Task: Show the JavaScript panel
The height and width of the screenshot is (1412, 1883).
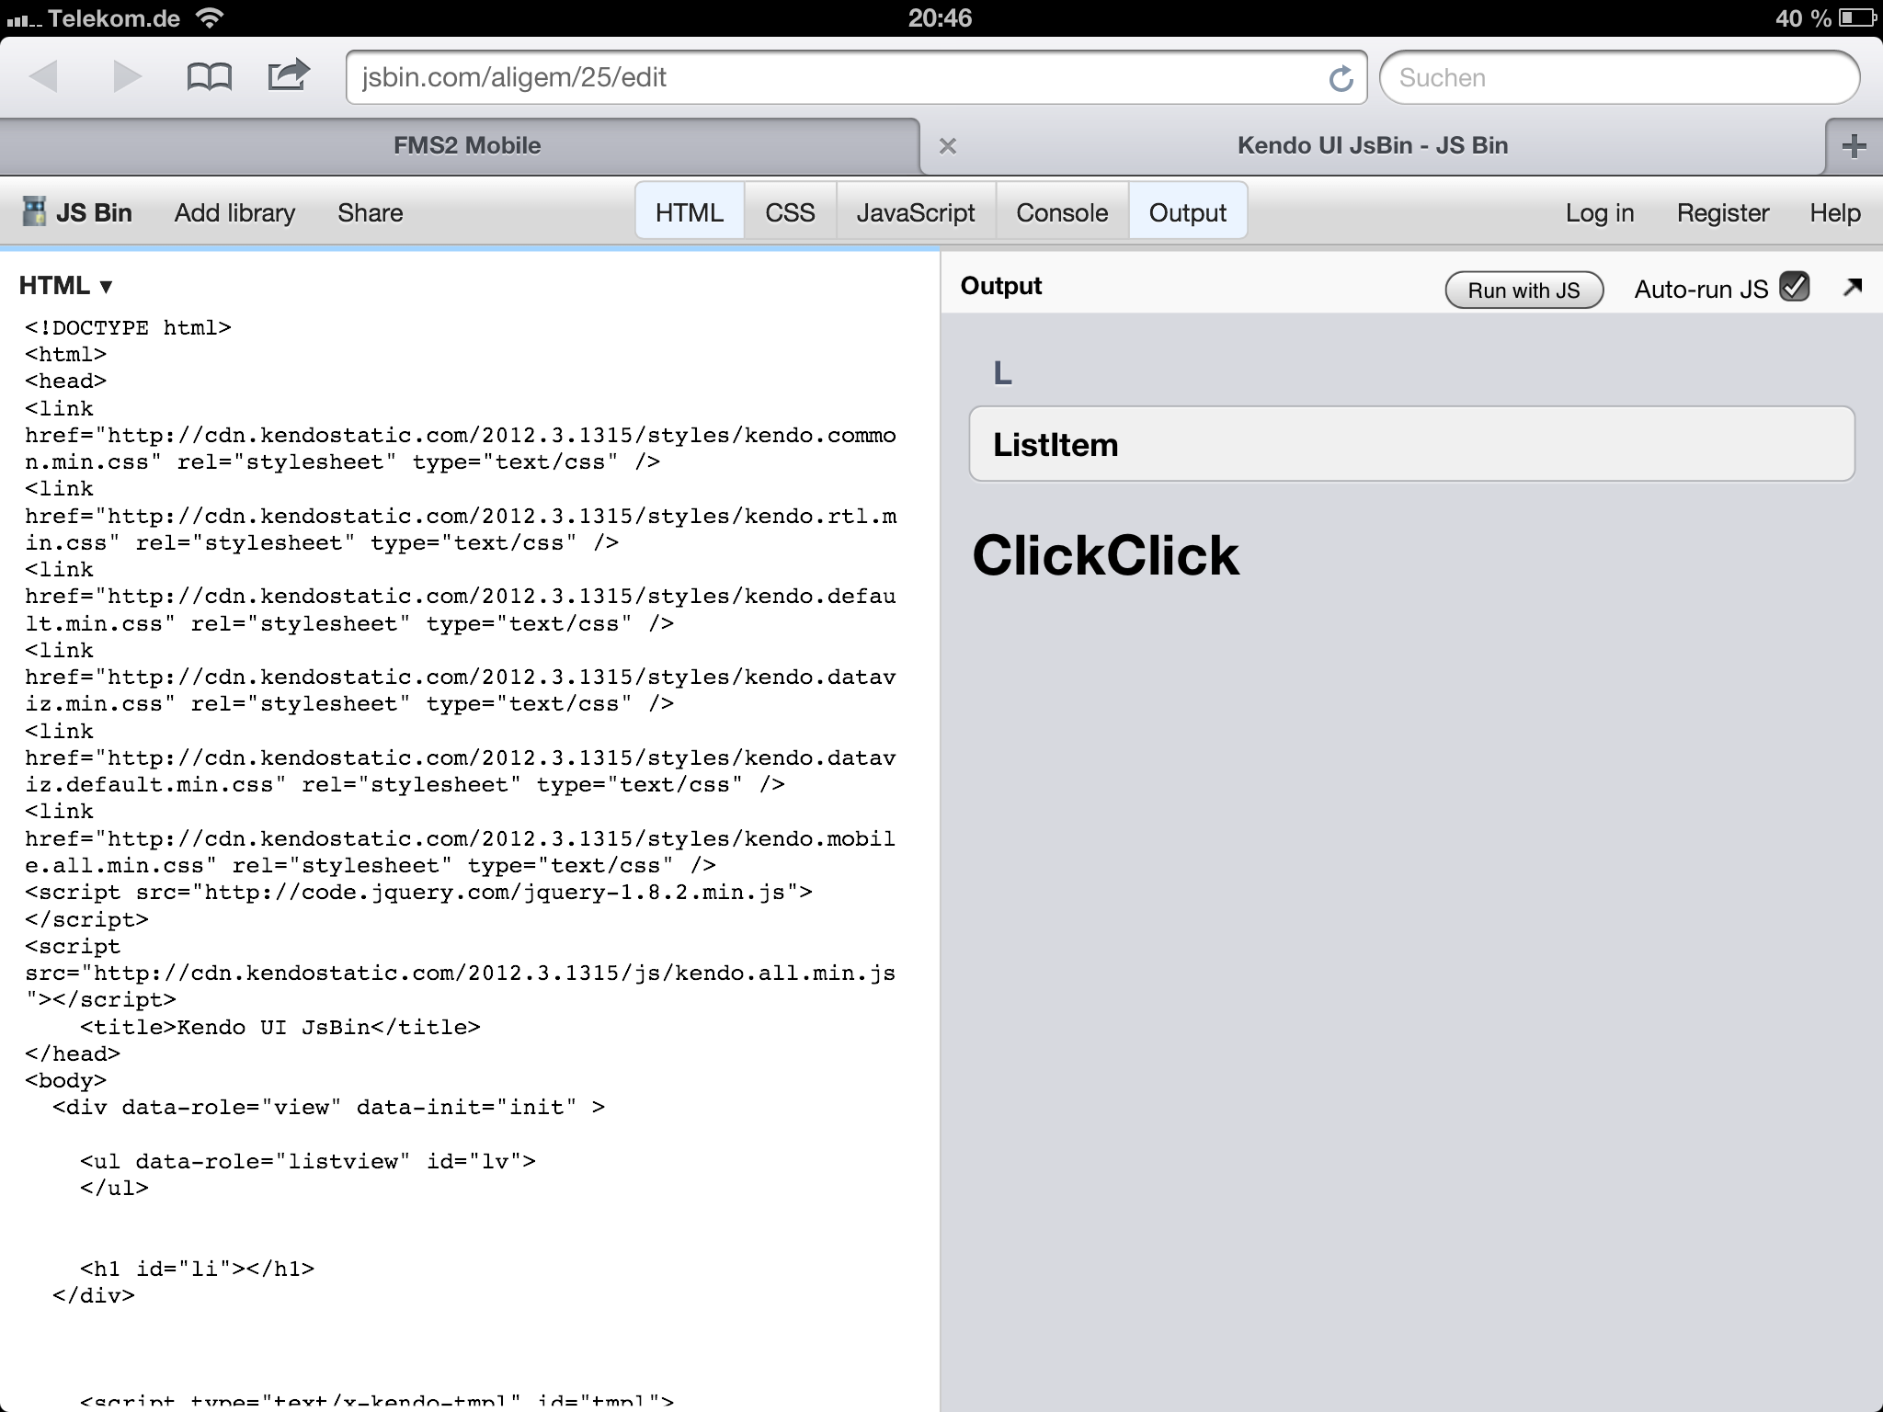Action: tap(915, 212)
